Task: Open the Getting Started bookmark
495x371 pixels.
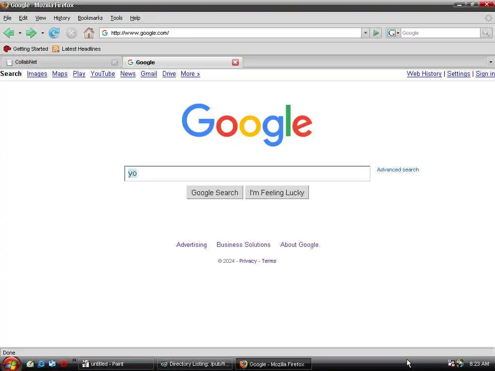Action: 26,49
